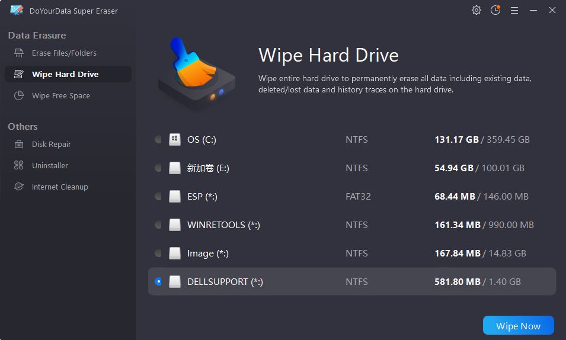Click the Wipe Hard Drive page title
Image resolution: width=566 pixels, height=340 pixels.
click(328, 55)
